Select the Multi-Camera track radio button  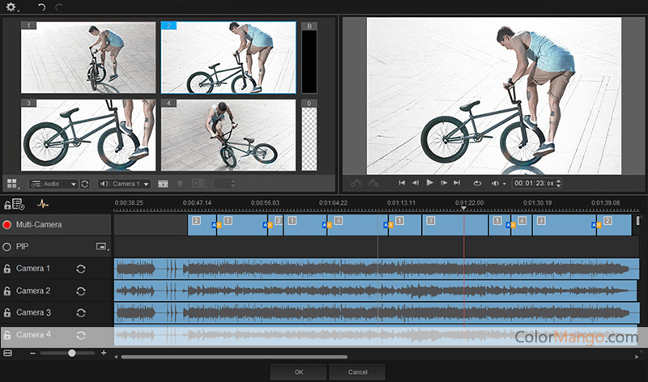click(x=7, y=224)
